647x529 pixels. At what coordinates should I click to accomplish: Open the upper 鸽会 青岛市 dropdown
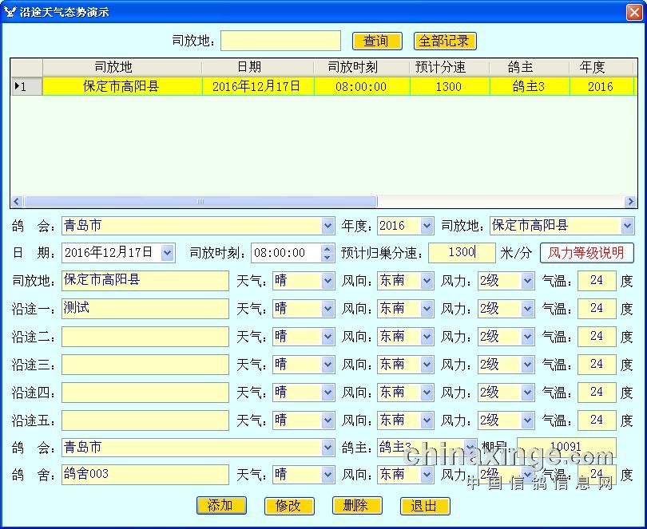(x=328, y=226)
